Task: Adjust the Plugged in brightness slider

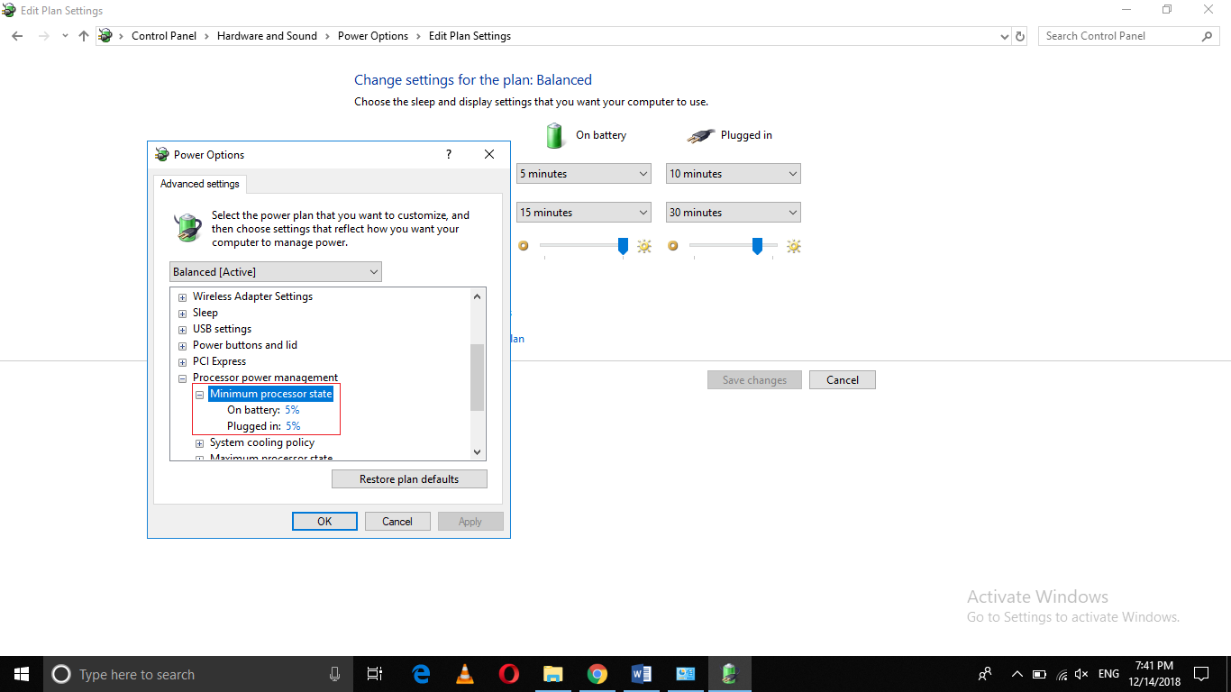Action: (757, 245)
